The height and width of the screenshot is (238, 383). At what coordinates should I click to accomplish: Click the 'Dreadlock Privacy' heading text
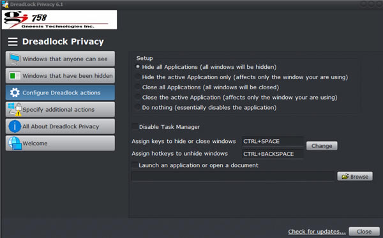tap(63, 41)
